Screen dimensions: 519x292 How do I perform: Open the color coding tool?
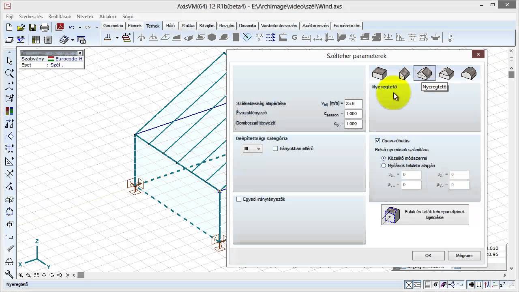(x=10, y=111)
